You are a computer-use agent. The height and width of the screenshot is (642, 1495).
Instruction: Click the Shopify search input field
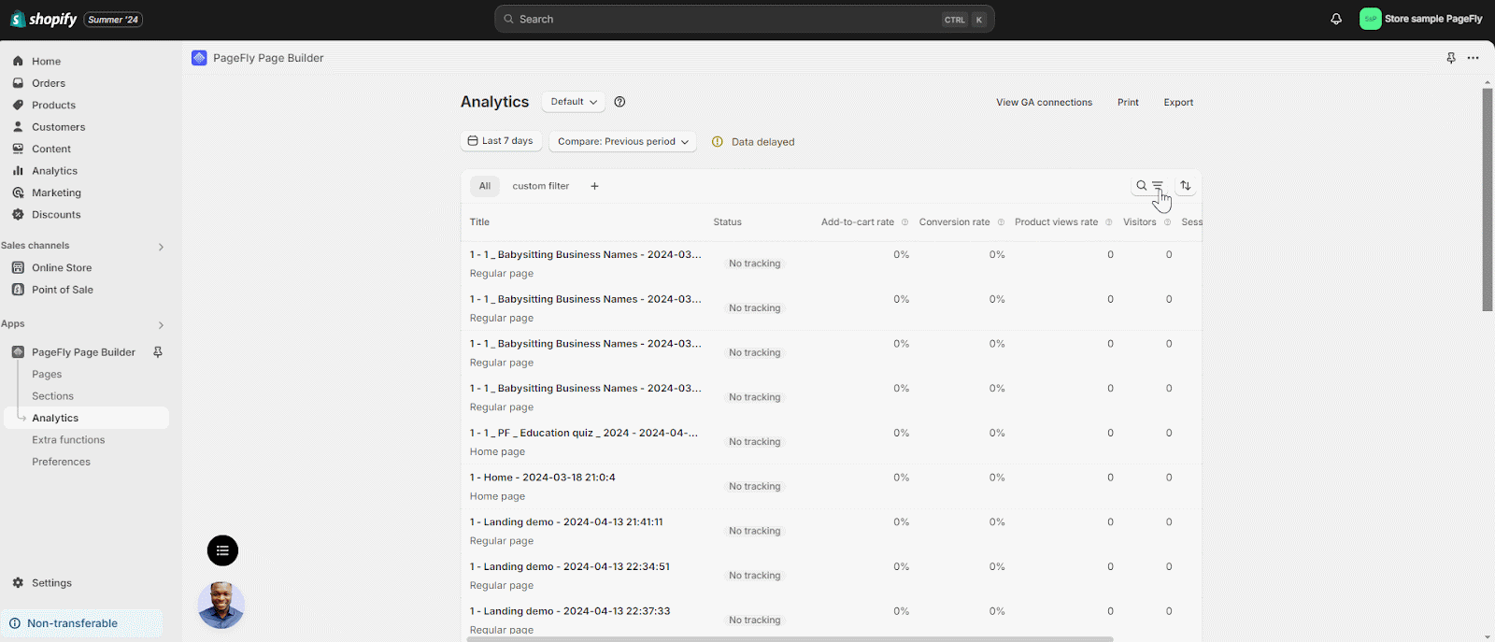pyautogui.click(x=729, y=19)
